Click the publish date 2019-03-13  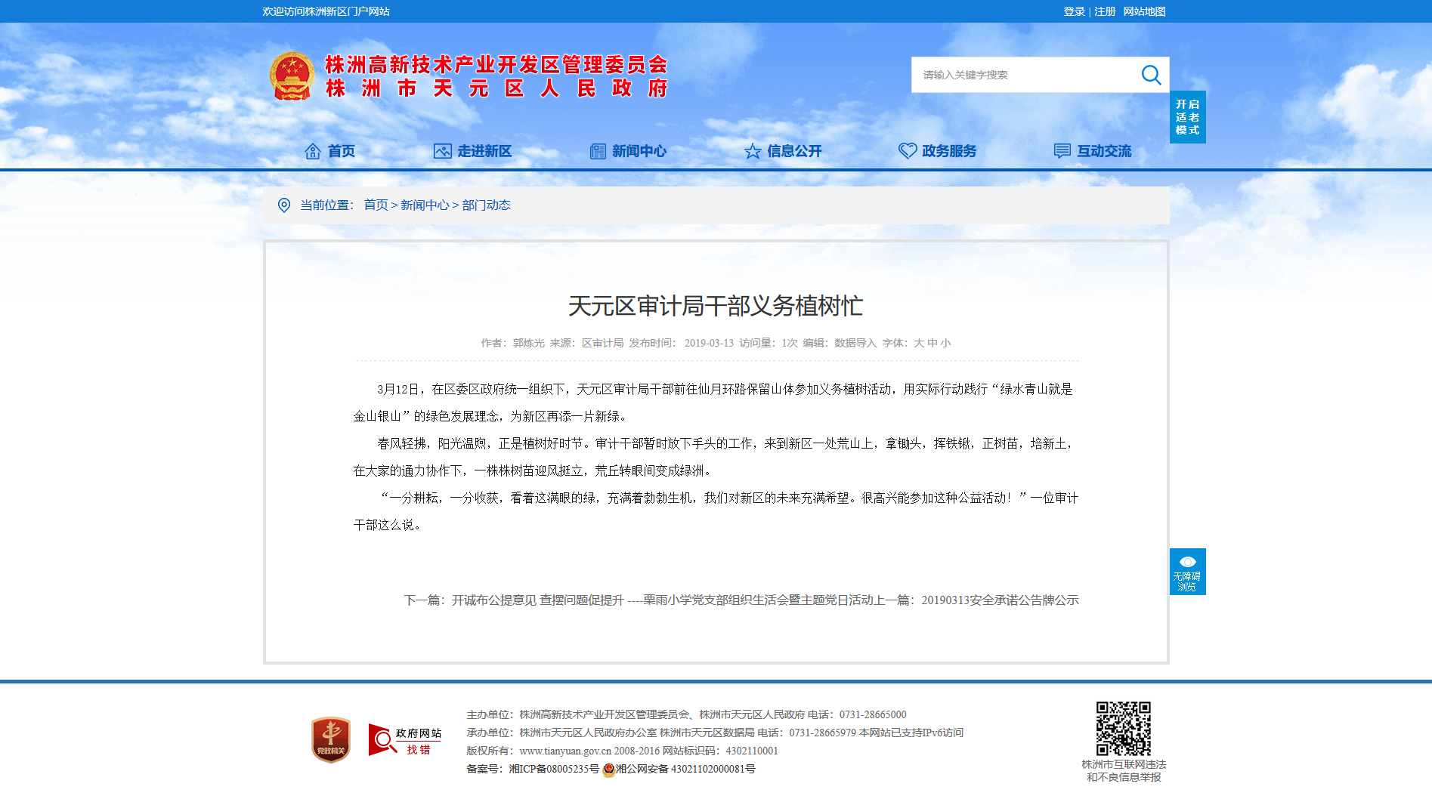pyautogui.click(x=709, y=343)
